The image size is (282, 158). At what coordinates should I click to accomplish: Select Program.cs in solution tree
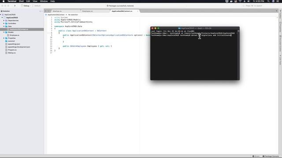12,50
